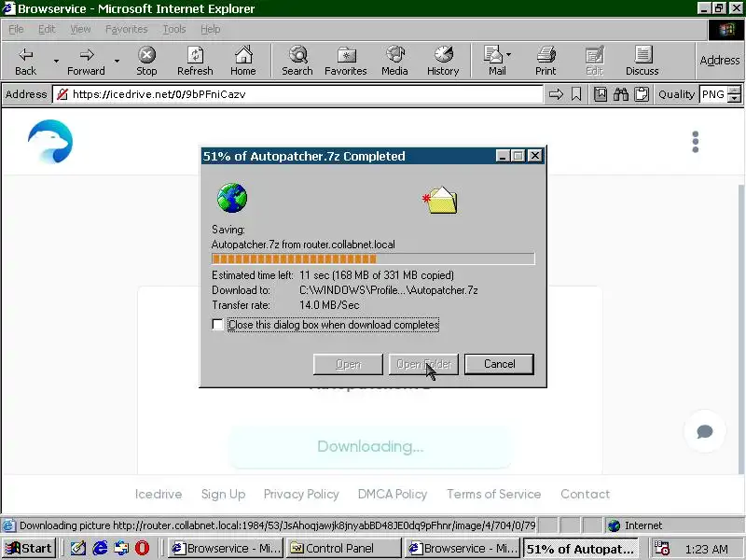Launch Outlook Express from quick launch
Screen dimensions: 746x560
pyautogui.click(x=121, y=548)
